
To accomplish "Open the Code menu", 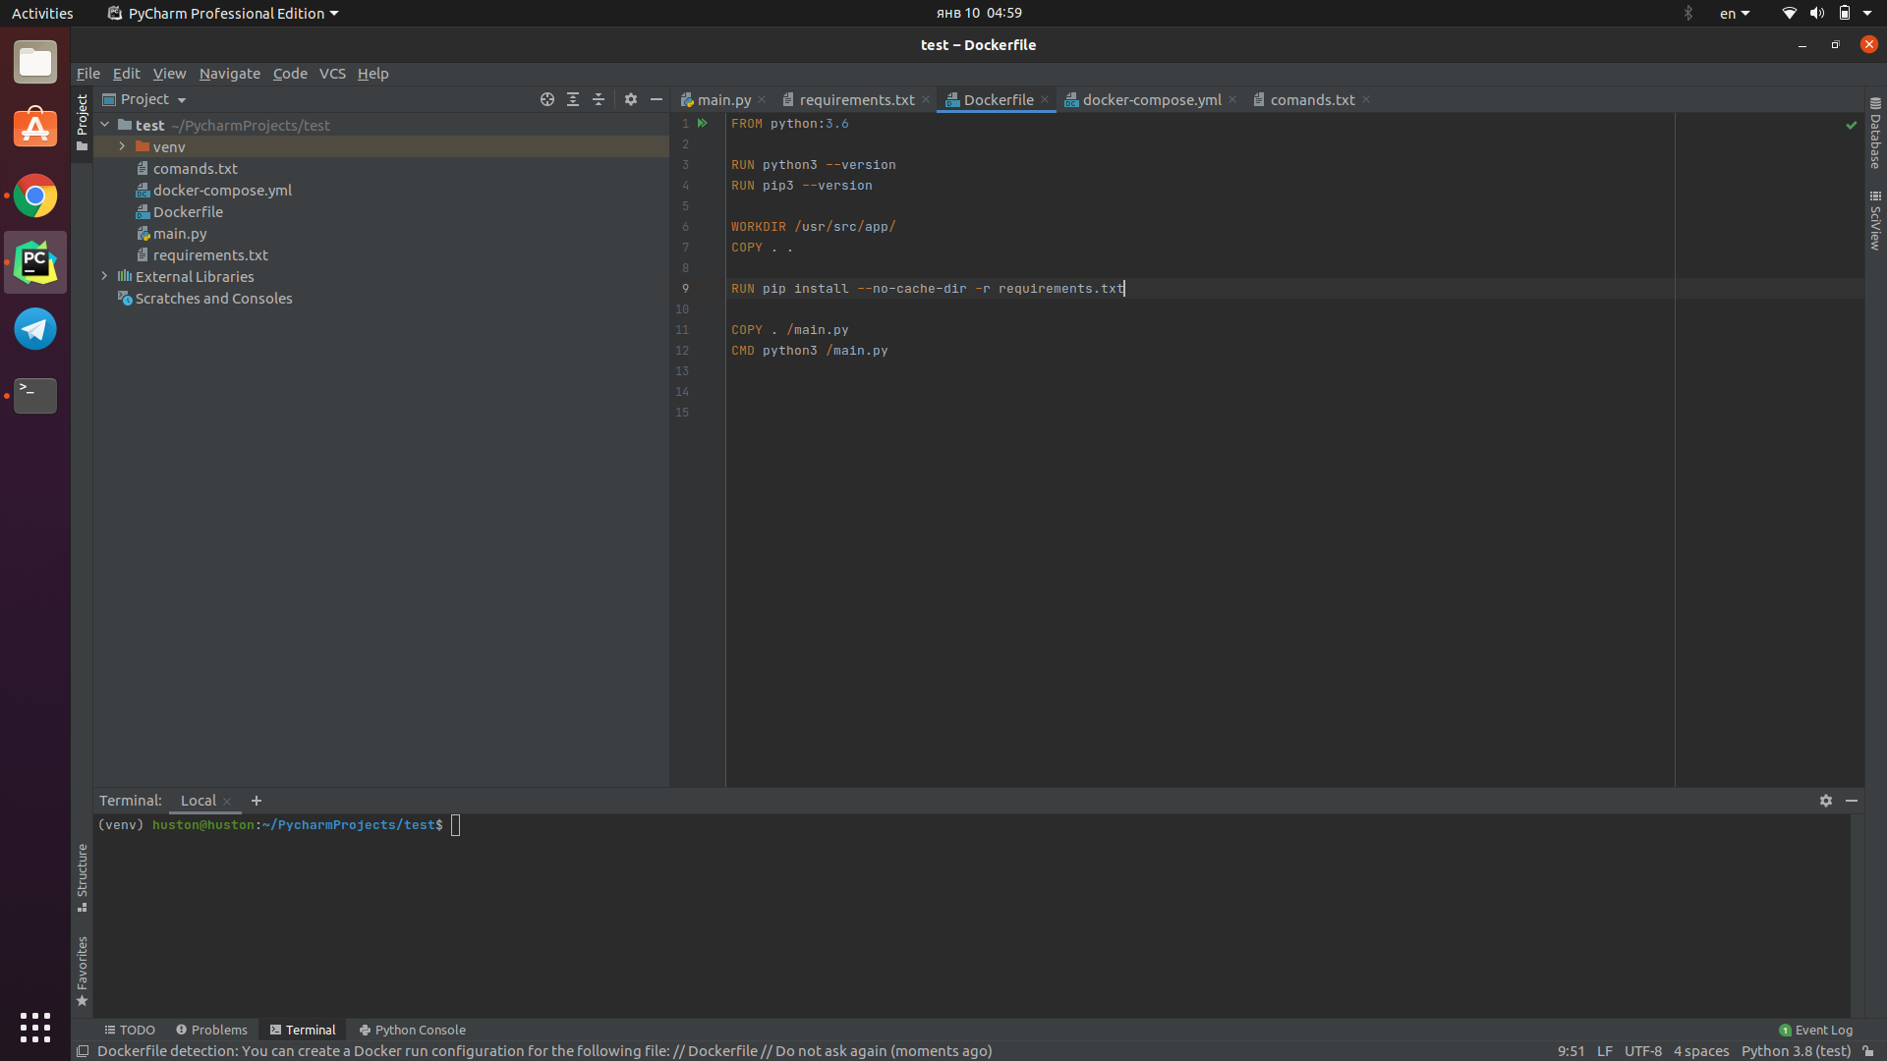I will tap(290, 74).
